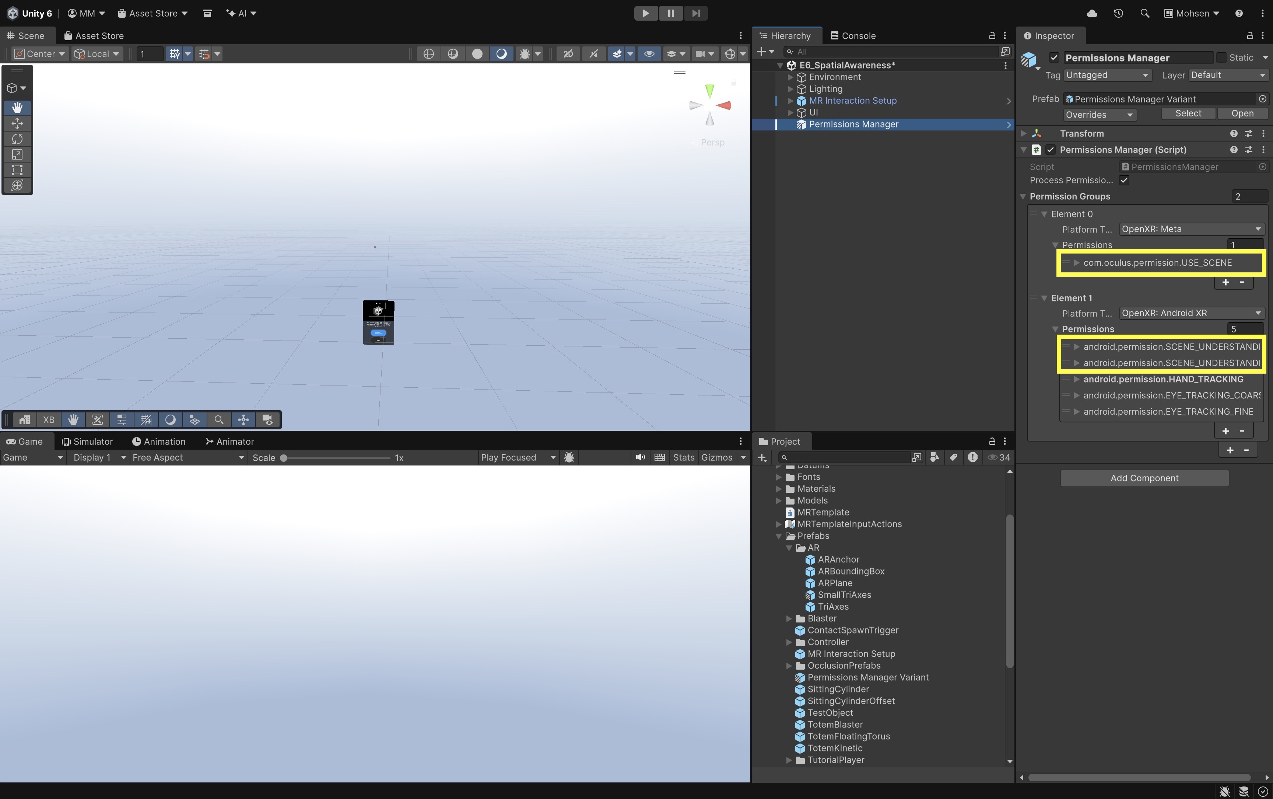Image resolution: width=1273 pixels, height=799 pixels.
Task: Click the Game view Scale slider
Action: click(x=336, y=458)
